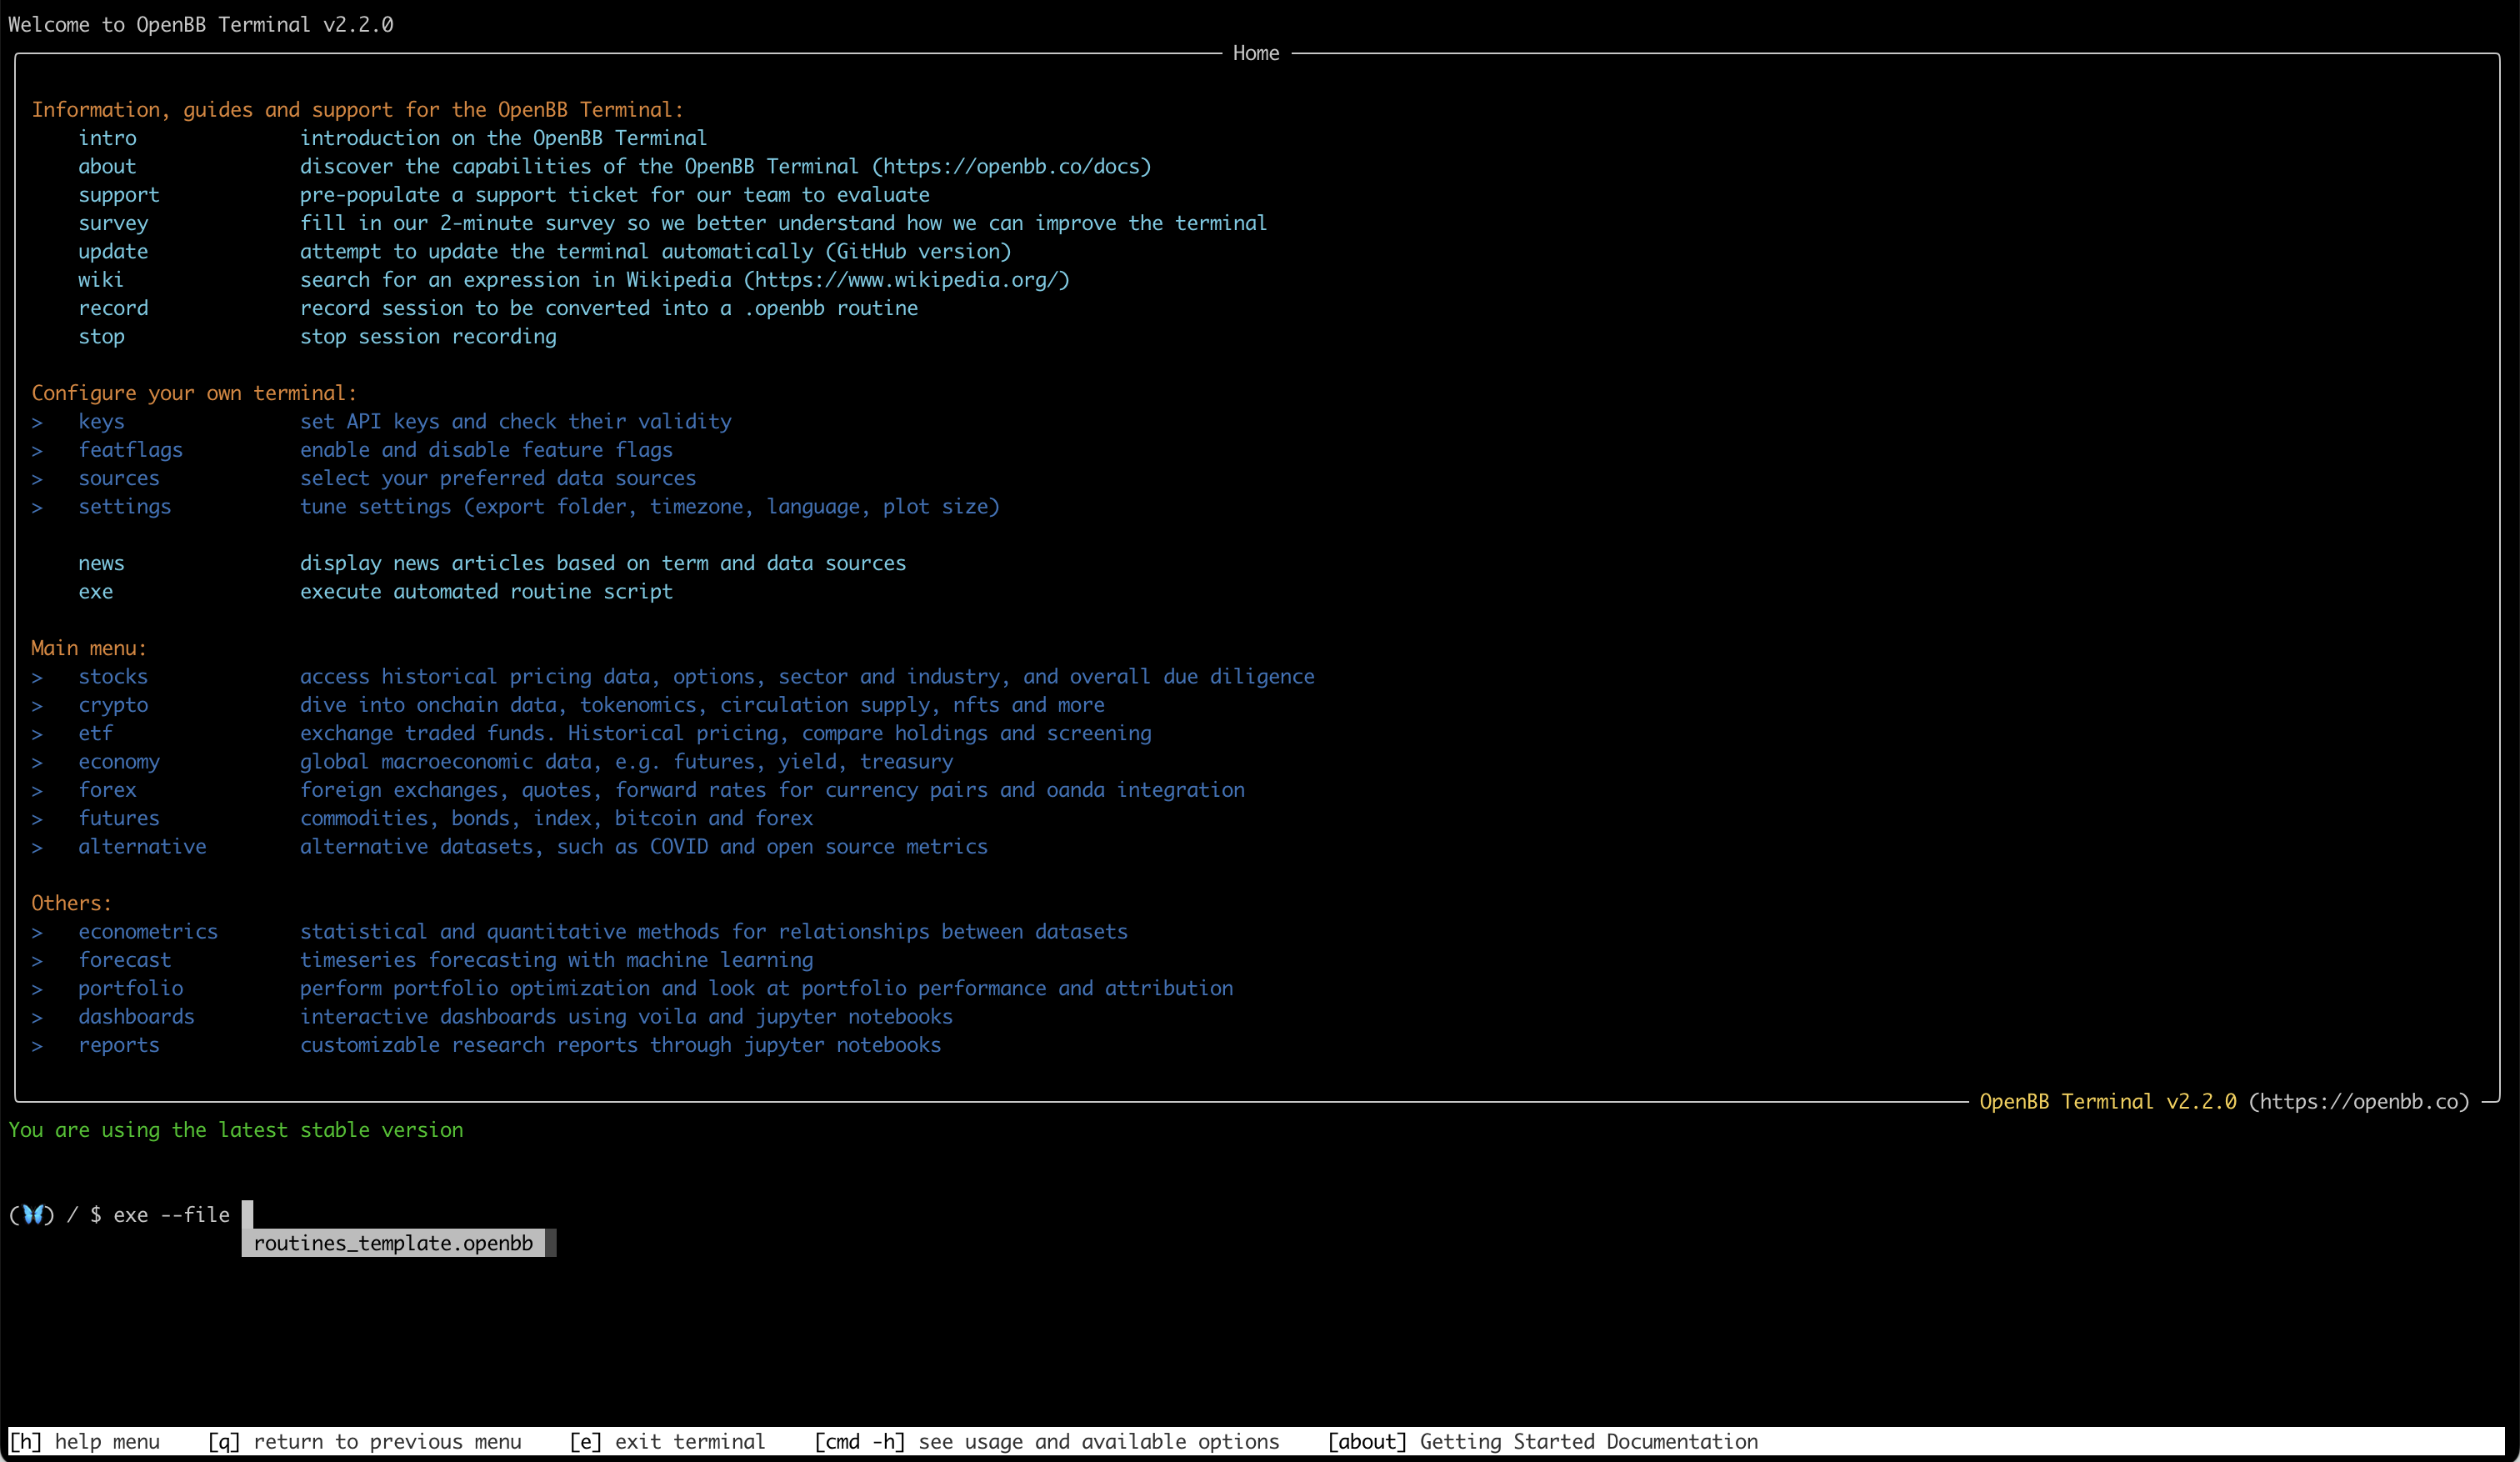
Task: Click the 'exe' command in the menu list
Action: click(x=96, y=591)
